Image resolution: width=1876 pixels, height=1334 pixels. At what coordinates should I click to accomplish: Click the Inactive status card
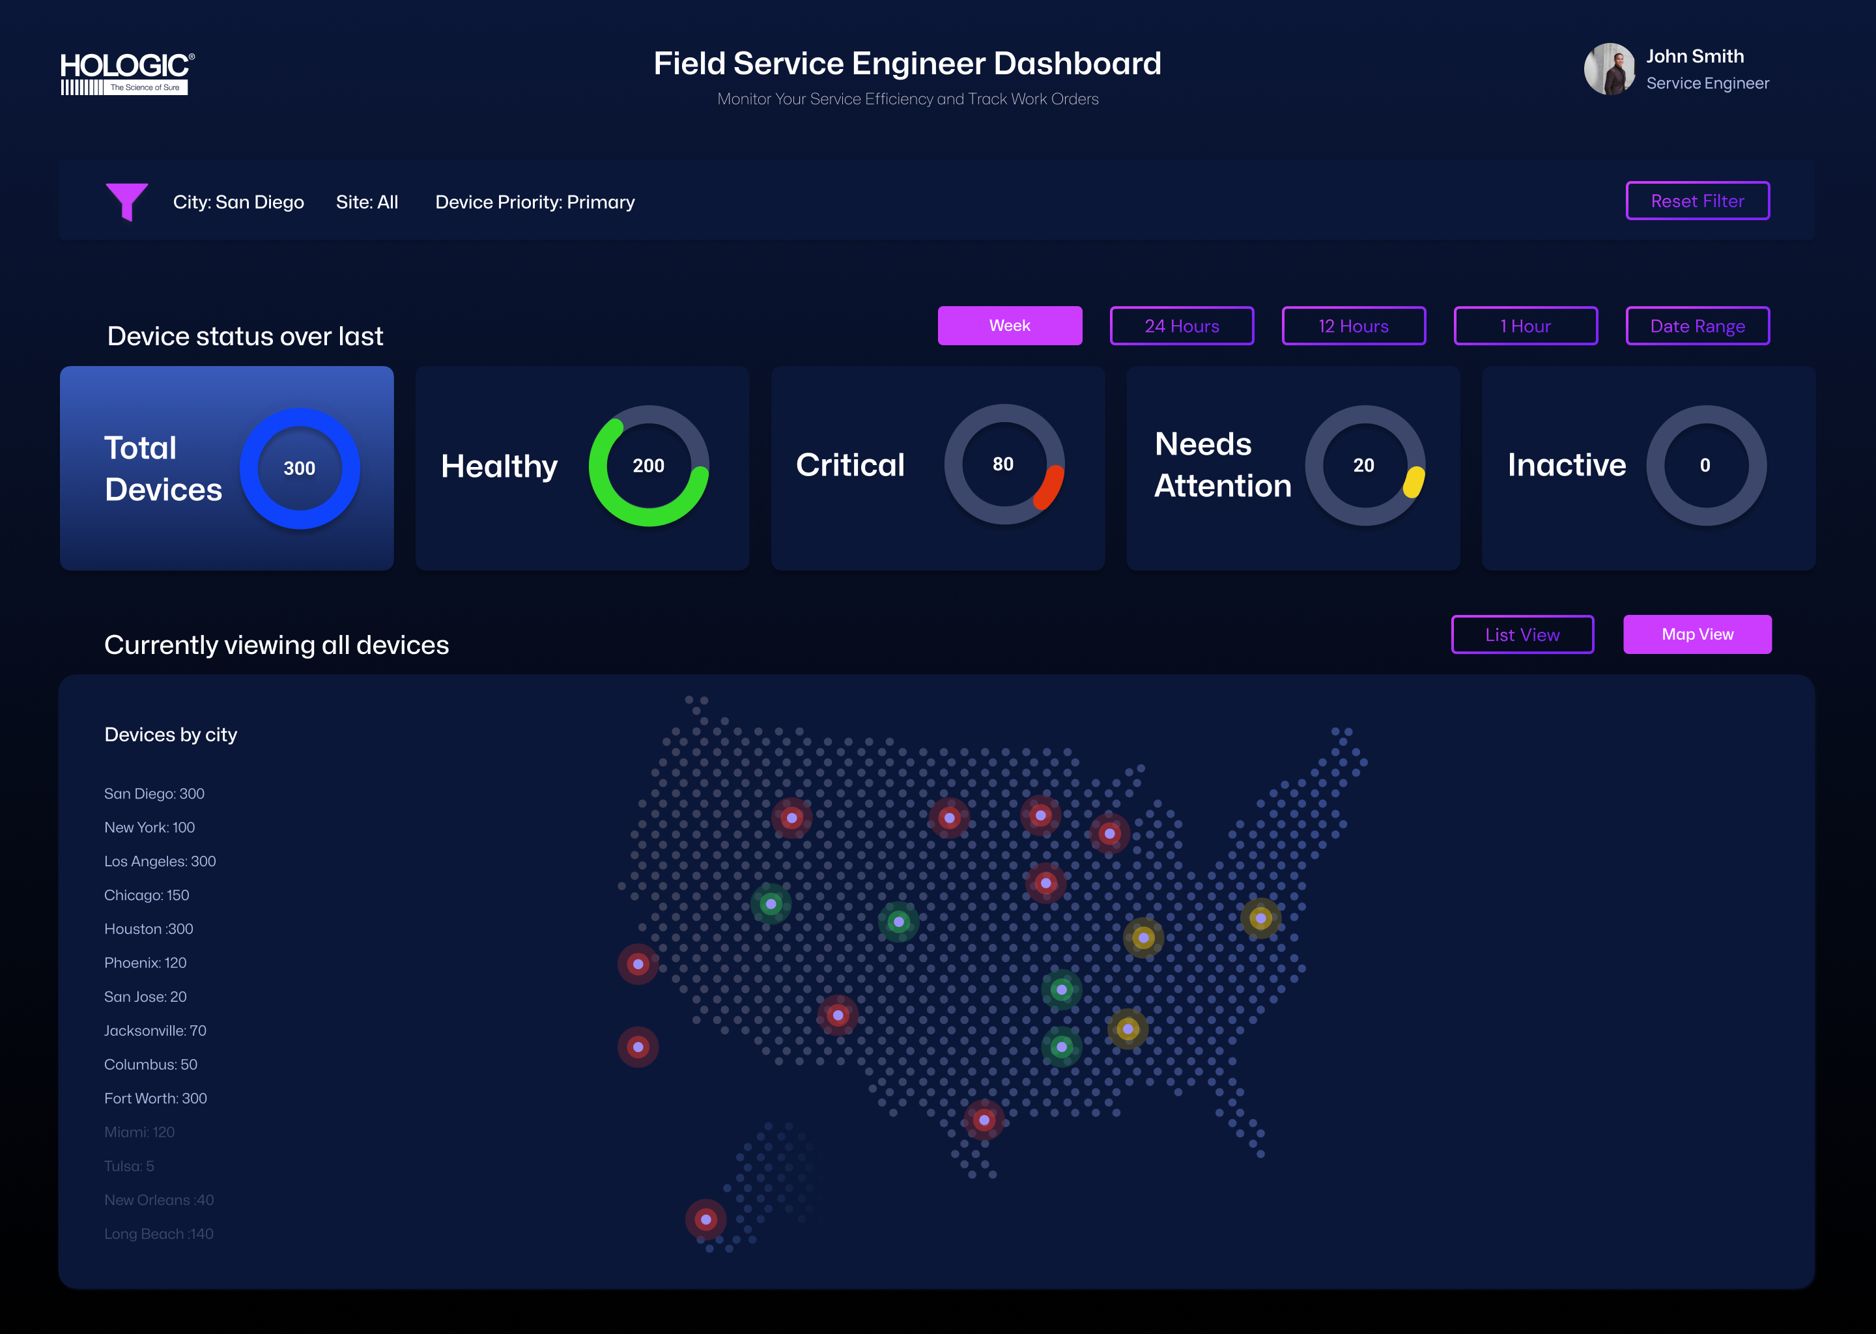point(1649,468)
